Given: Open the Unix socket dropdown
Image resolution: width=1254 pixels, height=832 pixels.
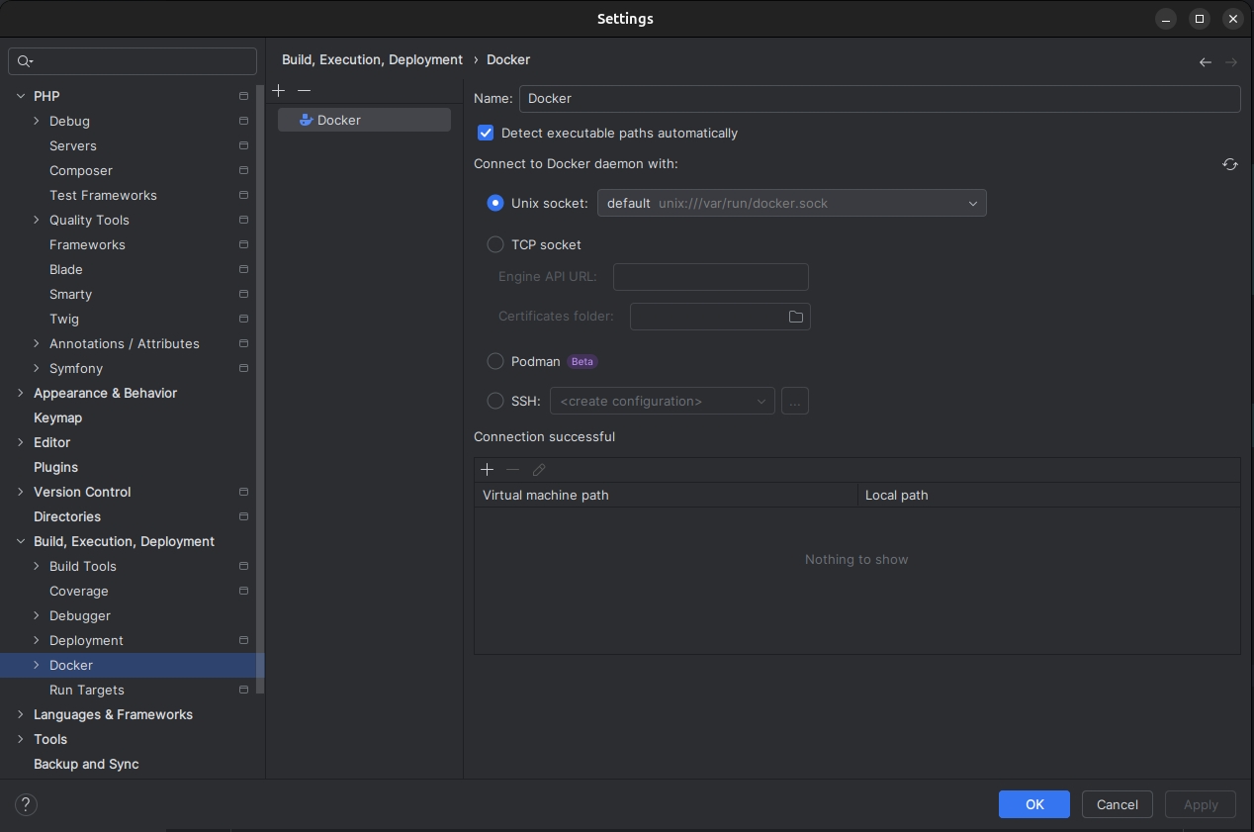Looking at the screenshot, I should (x=791, y=203).
